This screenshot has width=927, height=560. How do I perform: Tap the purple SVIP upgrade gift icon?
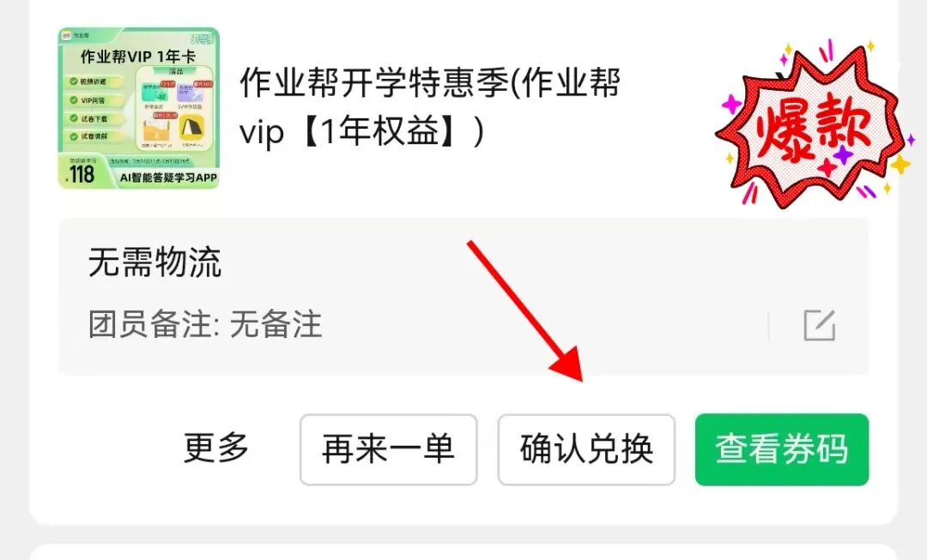(191, 92)
